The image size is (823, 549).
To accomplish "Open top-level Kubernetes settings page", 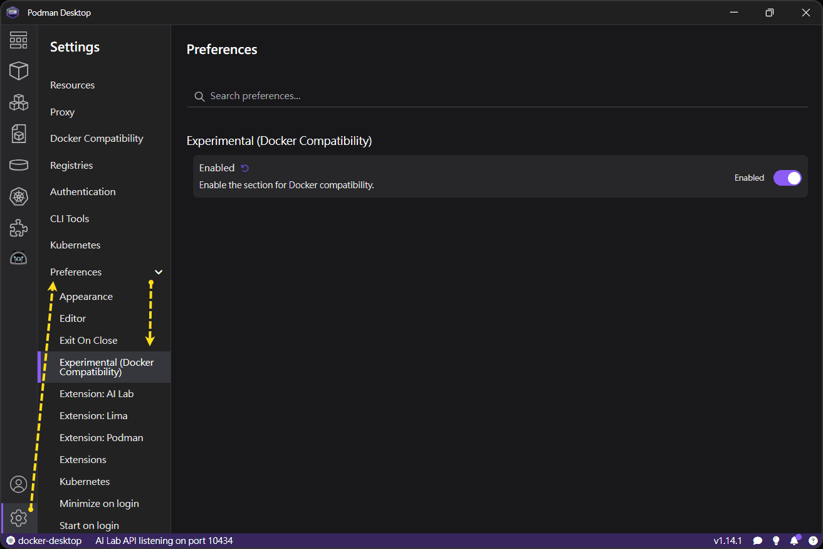I will (75, 245).
